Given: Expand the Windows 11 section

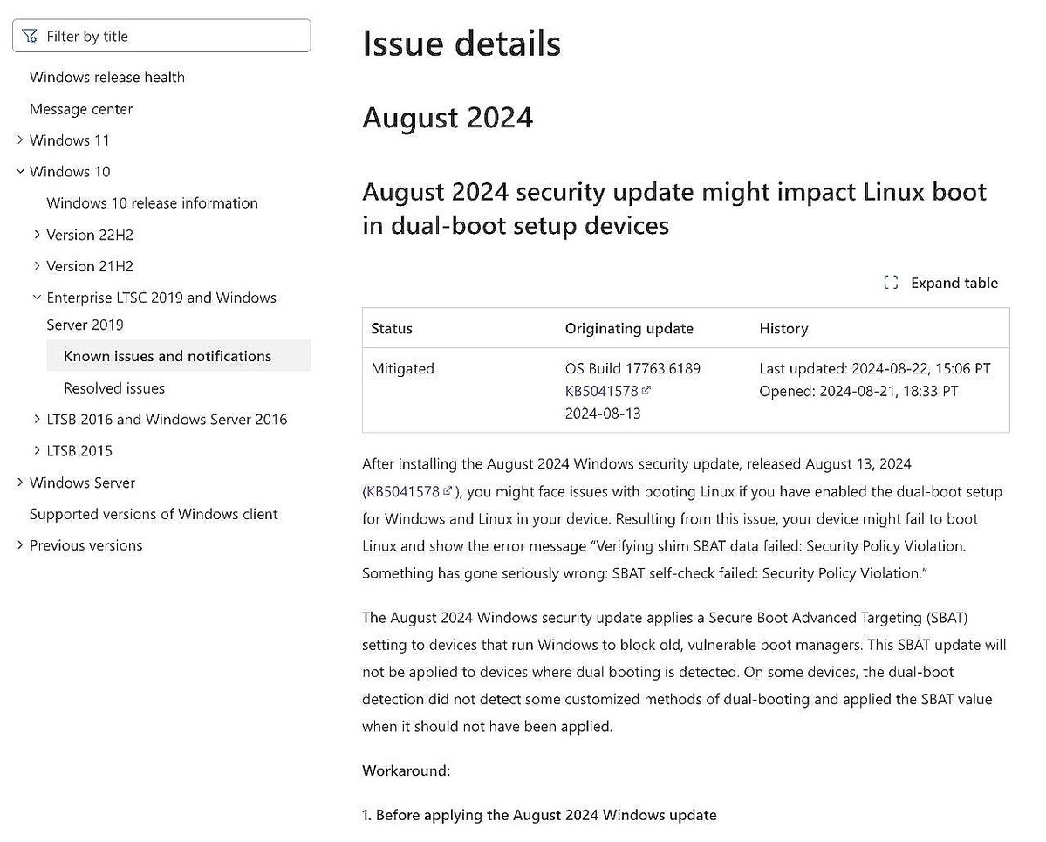Looking at the screenshot, I should click(x=20, y=140).
